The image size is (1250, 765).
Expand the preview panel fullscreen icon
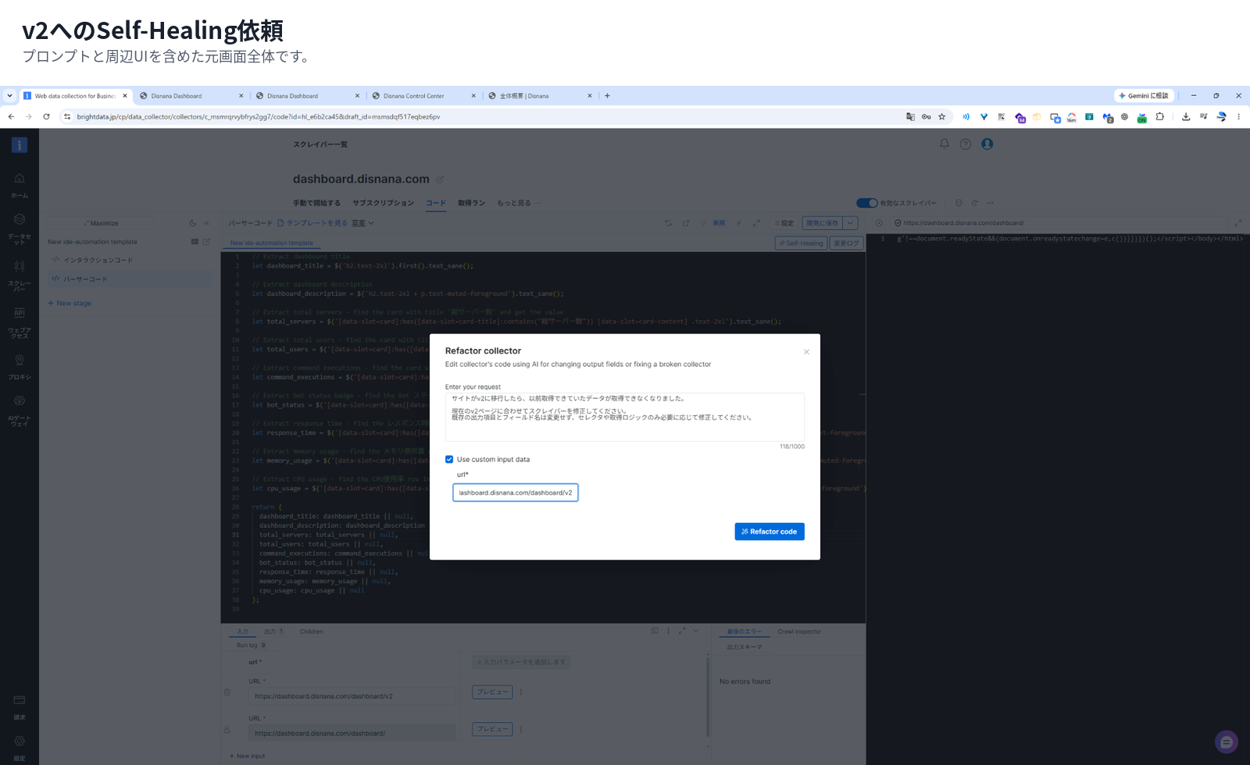point(1238,223)
